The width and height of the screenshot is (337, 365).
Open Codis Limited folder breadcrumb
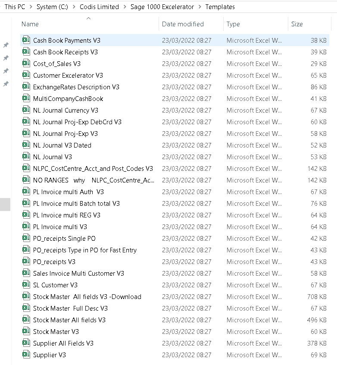click(x=99, y=7)
